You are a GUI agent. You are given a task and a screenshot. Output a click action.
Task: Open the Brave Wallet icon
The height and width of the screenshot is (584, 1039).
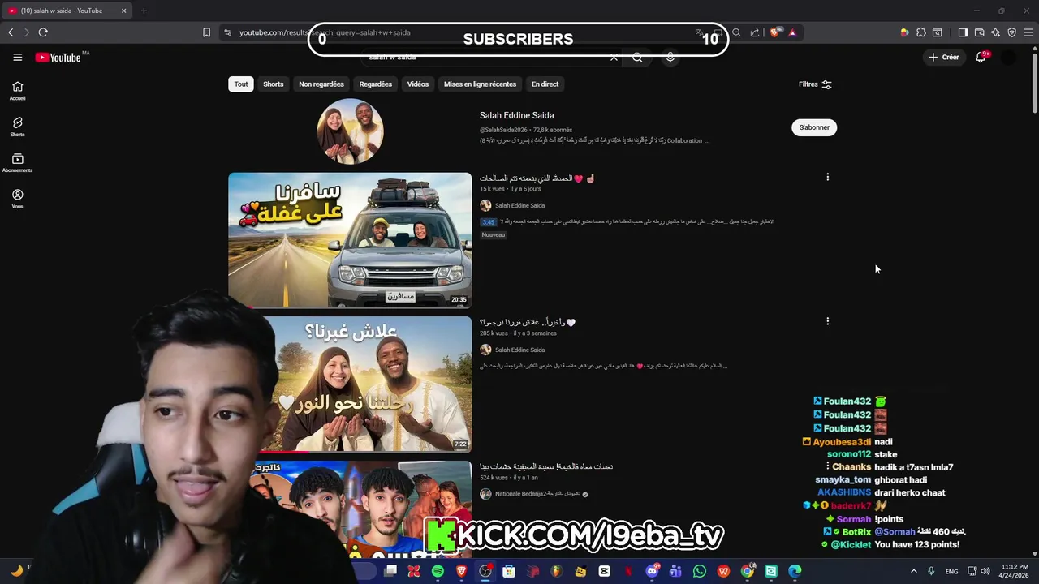point(979,32)
